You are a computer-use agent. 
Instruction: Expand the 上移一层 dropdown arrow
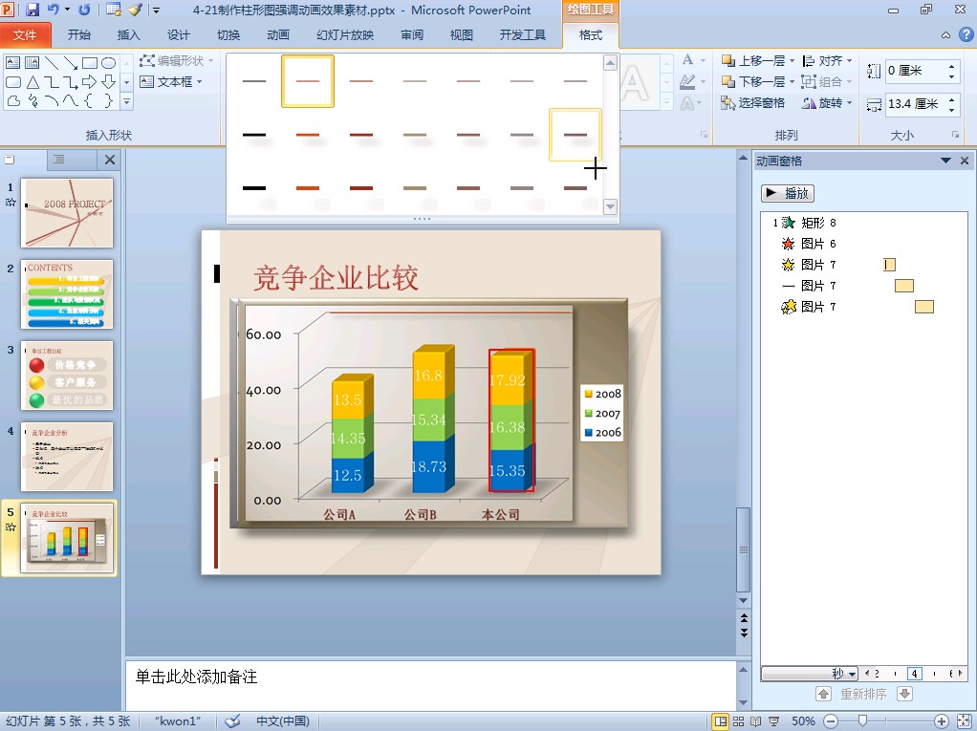[x=792, y=61]
